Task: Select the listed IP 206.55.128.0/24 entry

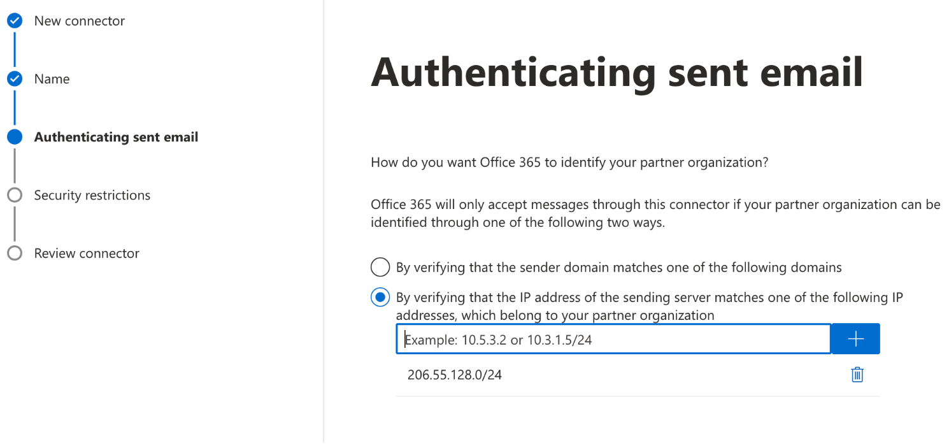Action: [x=455, y=375]
